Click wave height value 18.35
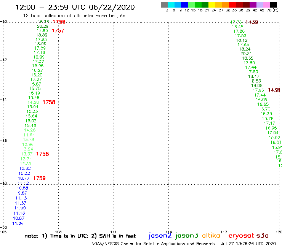Image resolution: width=282 pixels, height=247 pixels. pos(248,58)
